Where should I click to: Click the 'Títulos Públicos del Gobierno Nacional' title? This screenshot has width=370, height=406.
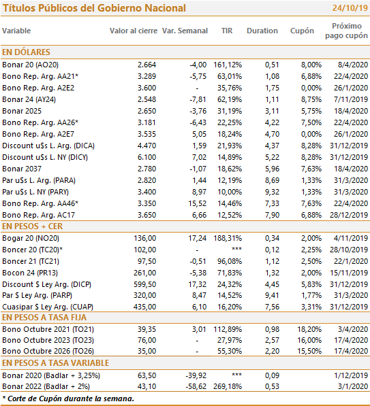click(94, 8)
